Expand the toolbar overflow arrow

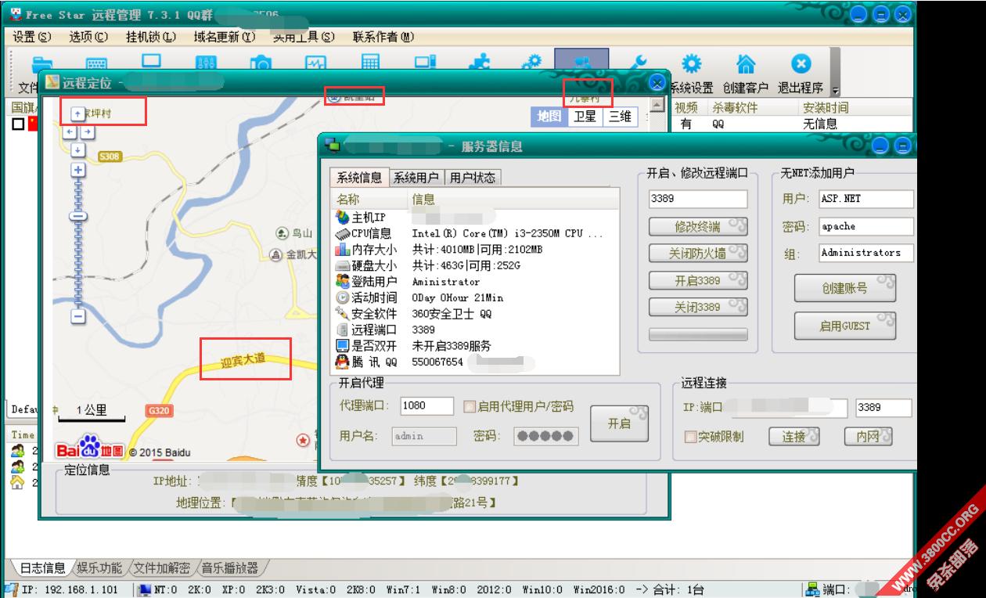coord(834,90)
